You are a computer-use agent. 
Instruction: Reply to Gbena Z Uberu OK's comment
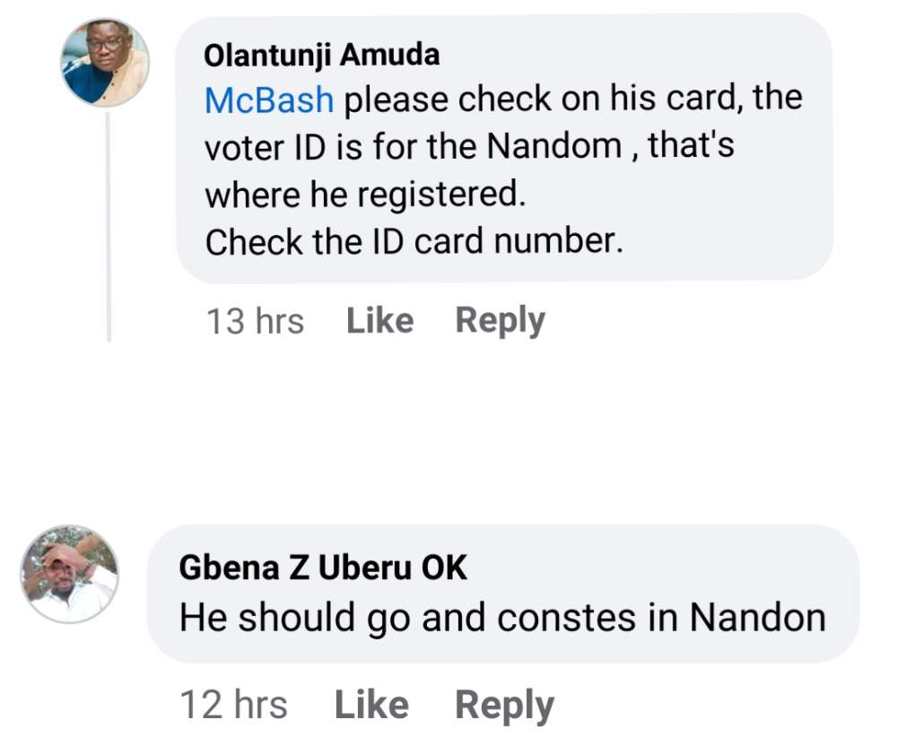tap(504, 705)
